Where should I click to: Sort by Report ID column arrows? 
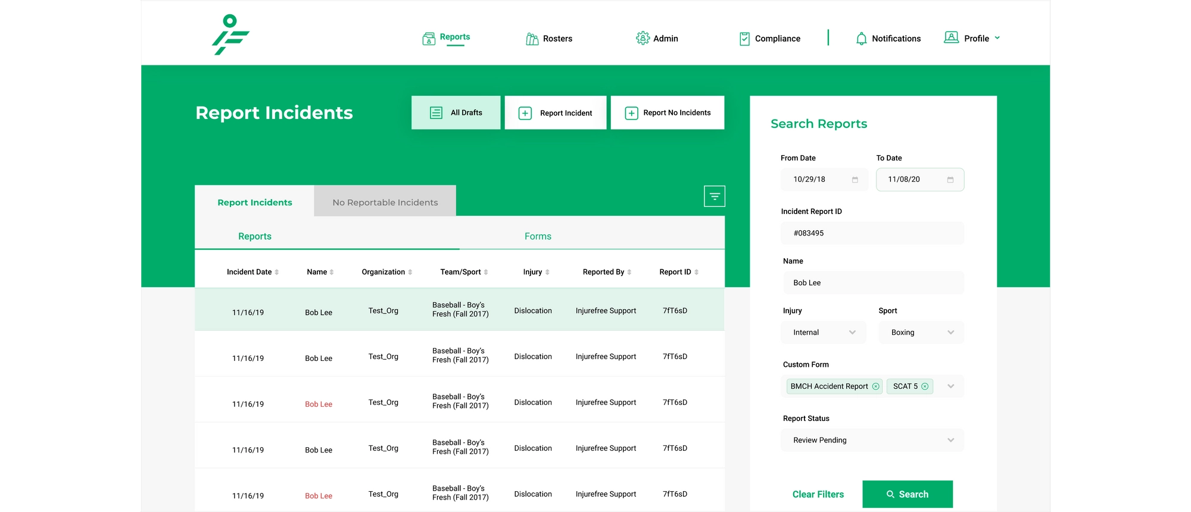click(x=697, y=272)
